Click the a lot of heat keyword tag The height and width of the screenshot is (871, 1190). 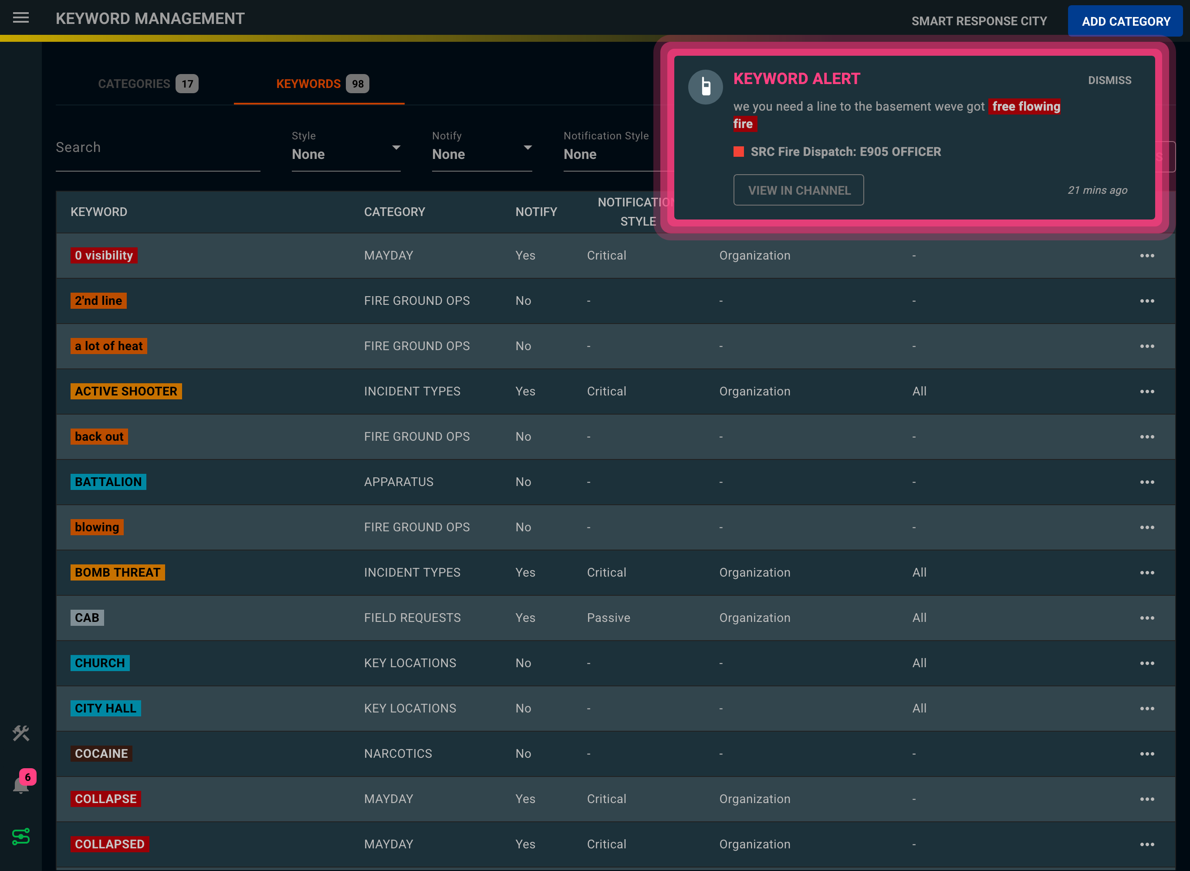[108, 346]
